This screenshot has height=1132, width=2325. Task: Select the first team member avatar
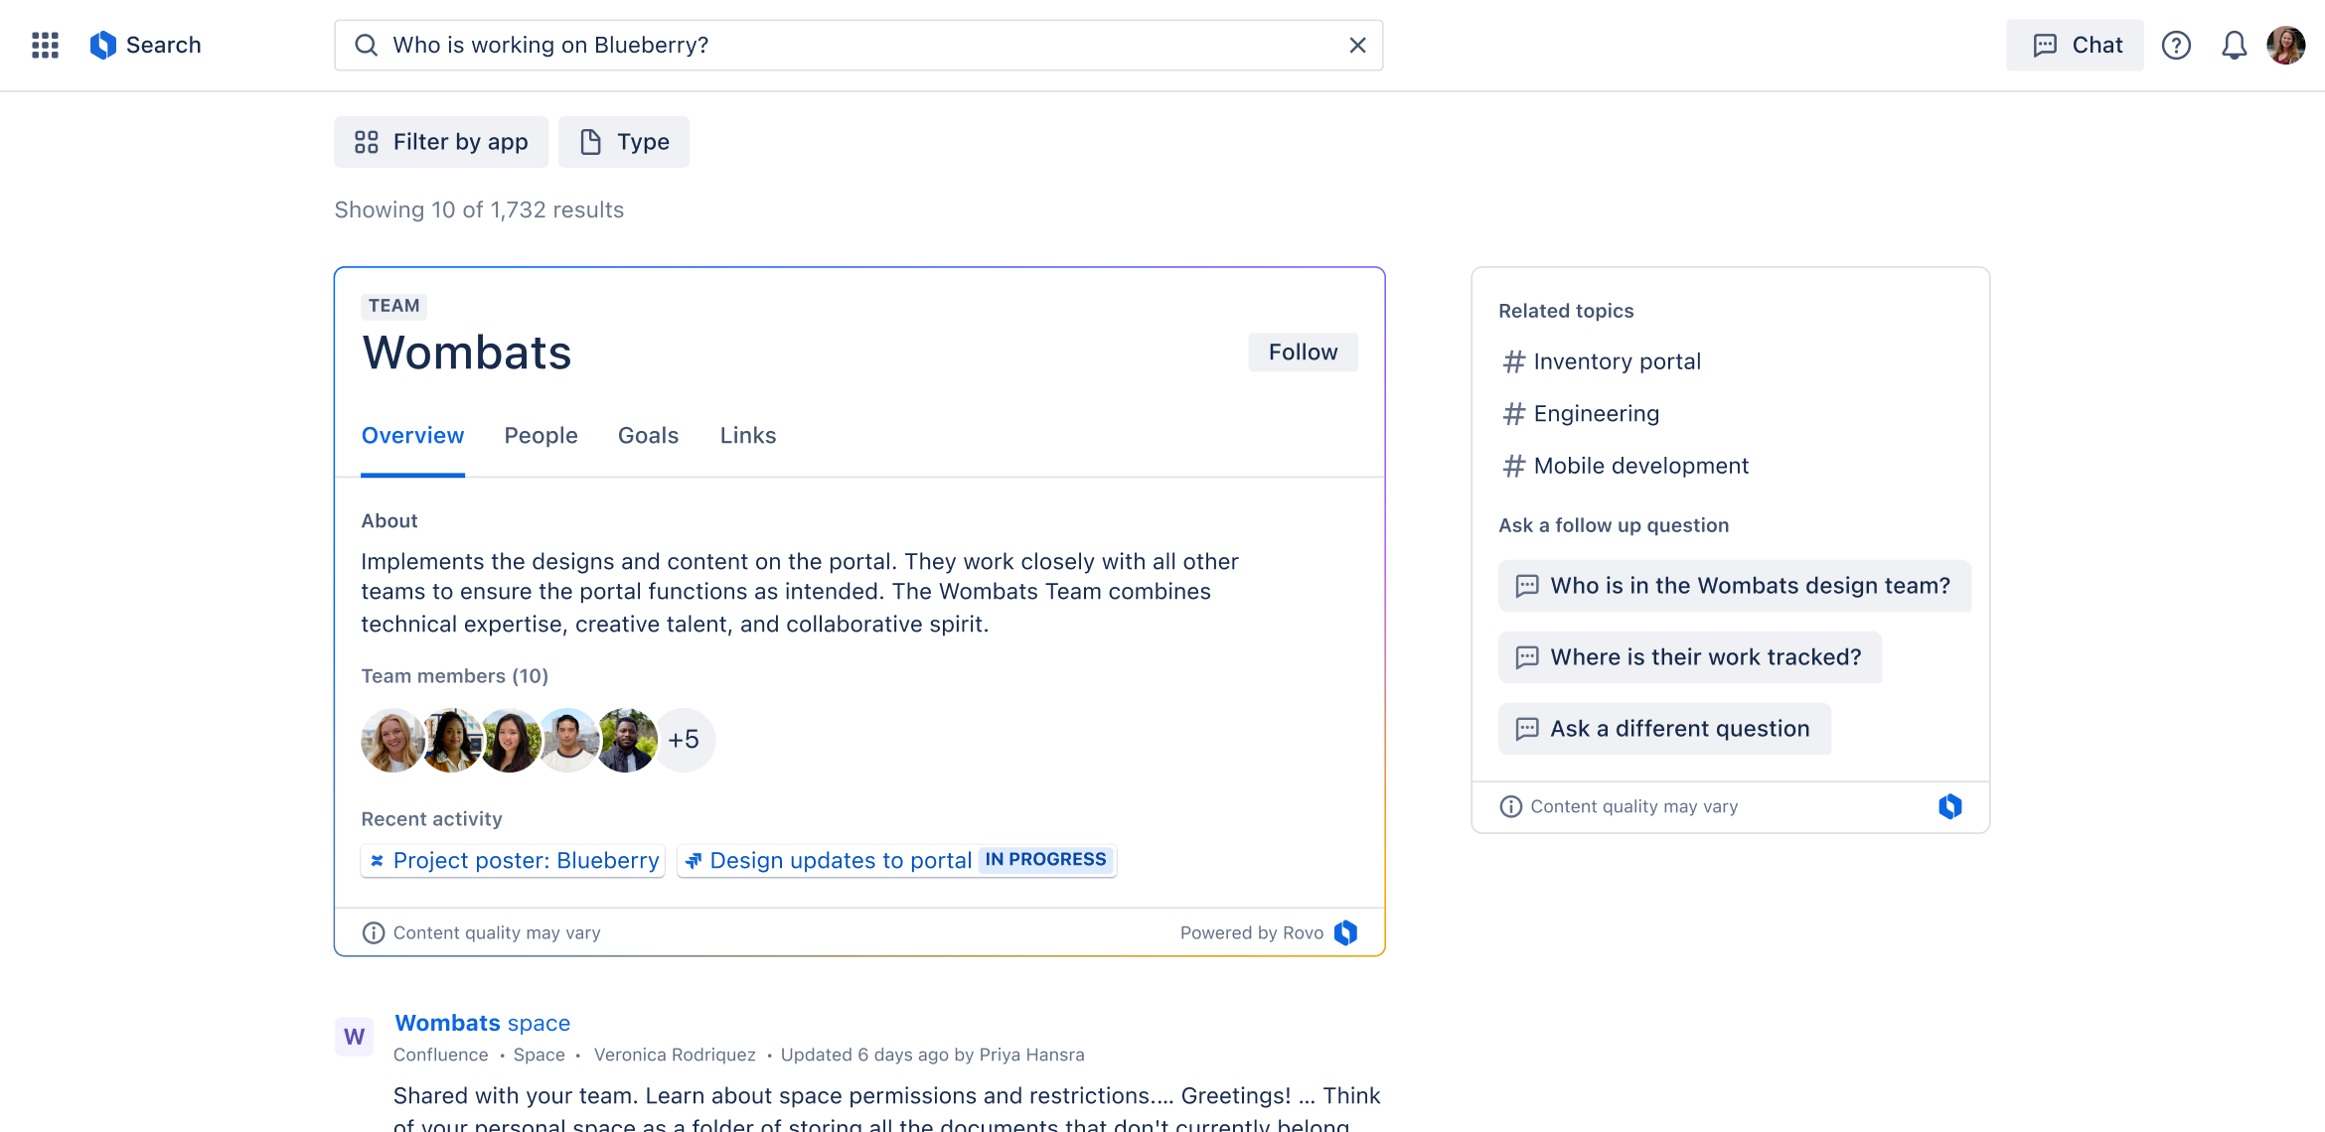click(391, 740)
